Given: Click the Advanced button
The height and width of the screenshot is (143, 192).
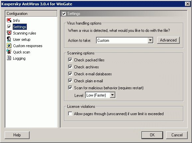Looking at the screenshot, I should pos(168,40).
